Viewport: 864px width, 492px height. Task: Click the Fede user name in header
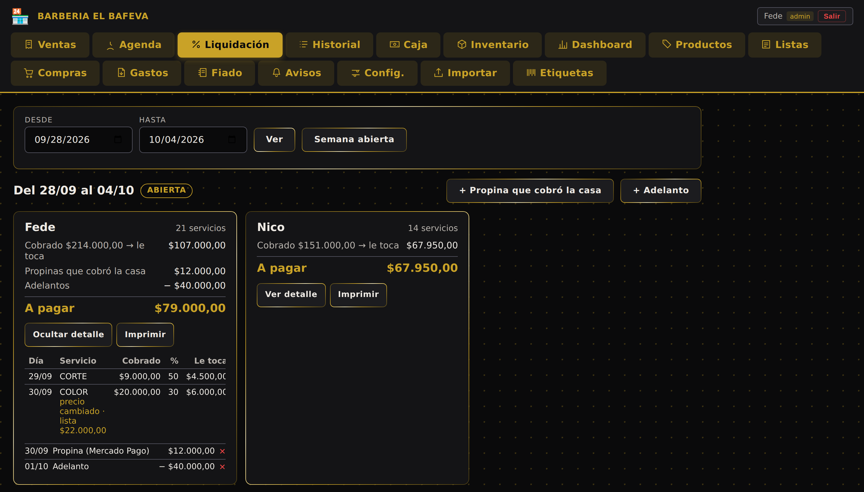click(x=773, y=16)
